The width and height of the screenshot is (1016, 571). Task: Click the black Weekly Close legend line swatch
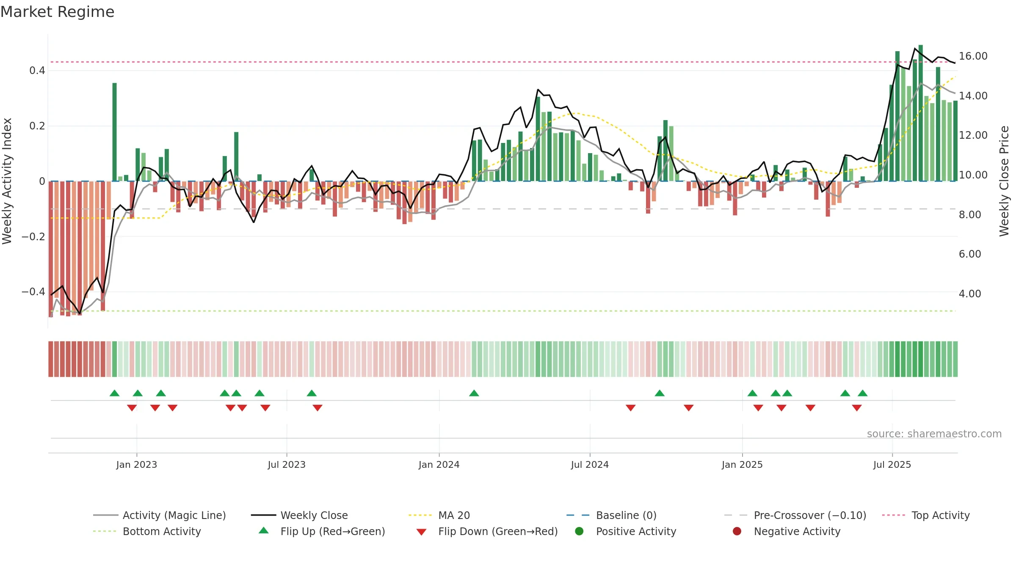[x=263, y=515]
